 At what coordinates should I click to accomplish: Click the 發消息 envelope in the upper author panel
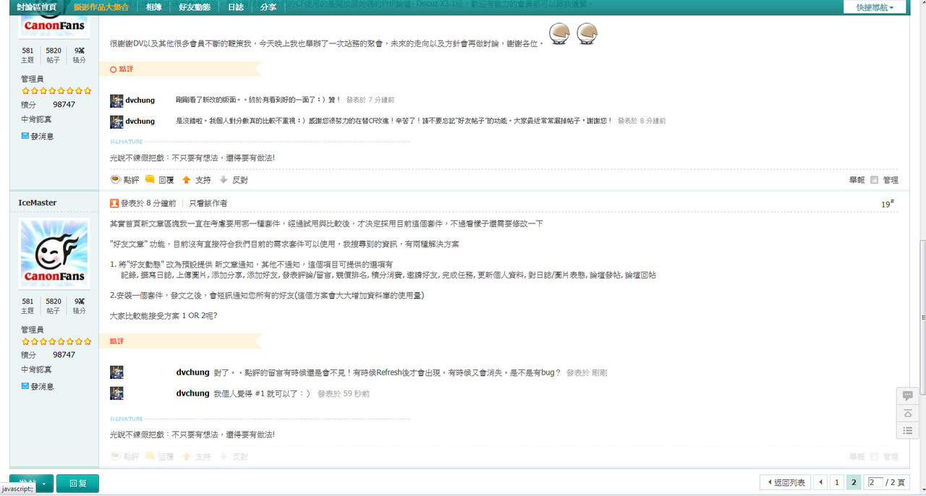click(x=25, y=136)
